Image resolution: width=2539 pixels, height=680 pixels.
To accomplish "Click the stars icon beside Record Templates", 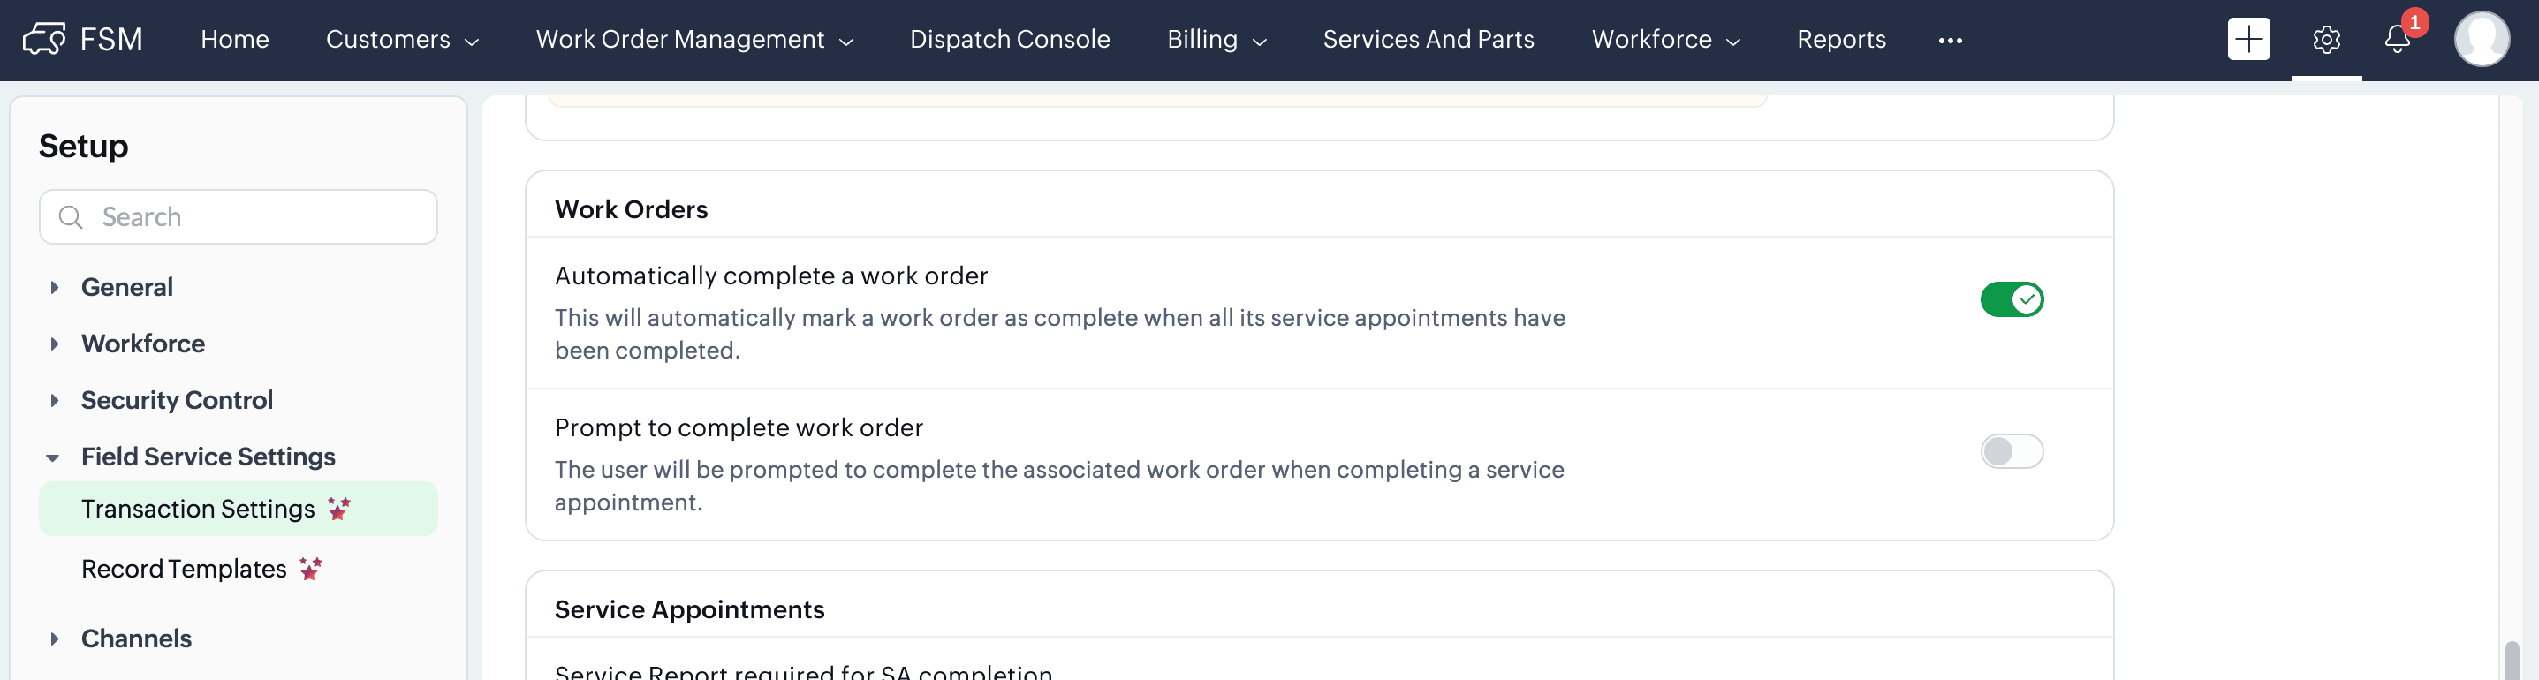I will 310,569.
